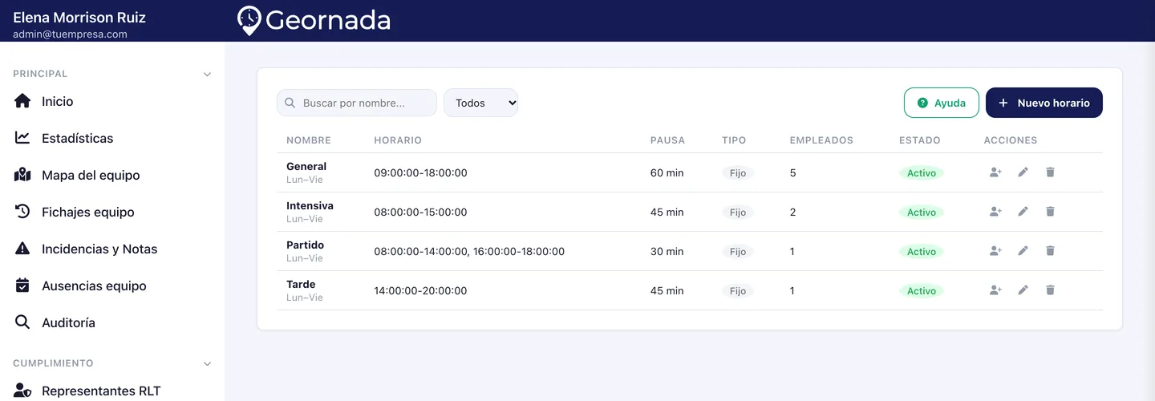The height and width of the screenshot is (401, 1155).
Task: Click the HORARIO column header
Action: [x=398, y=140]
